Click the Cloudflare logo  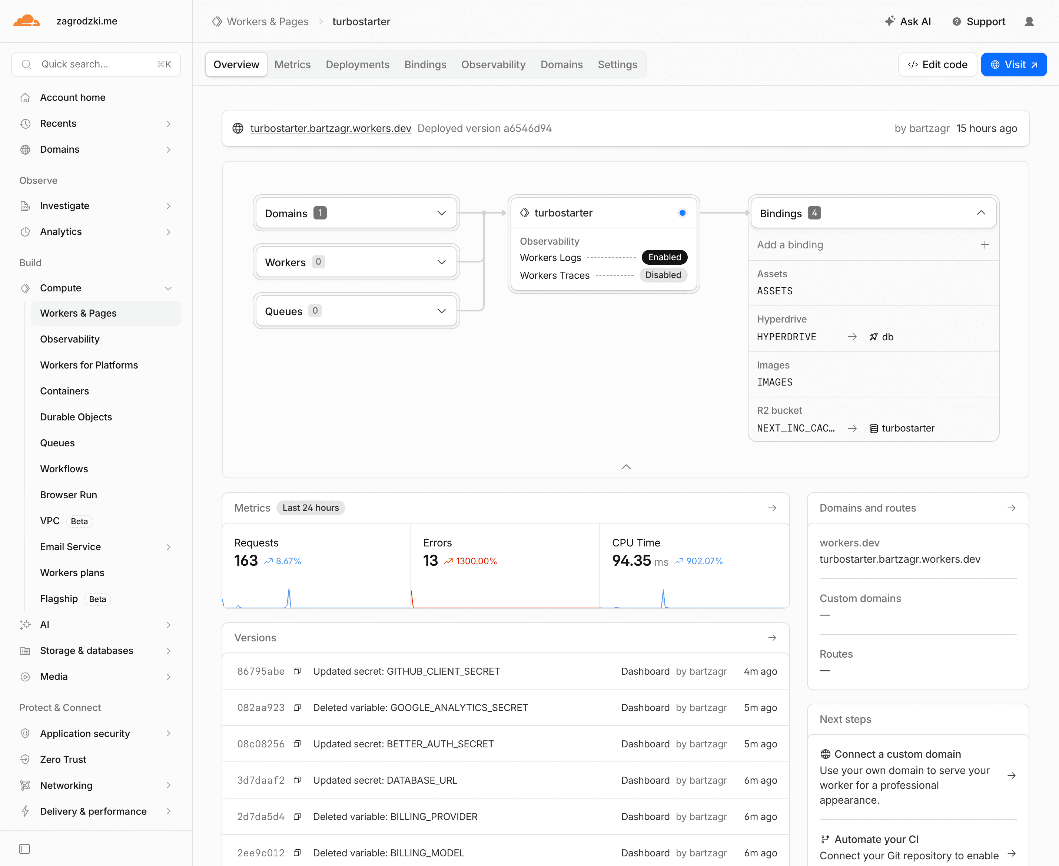[26, 21]
